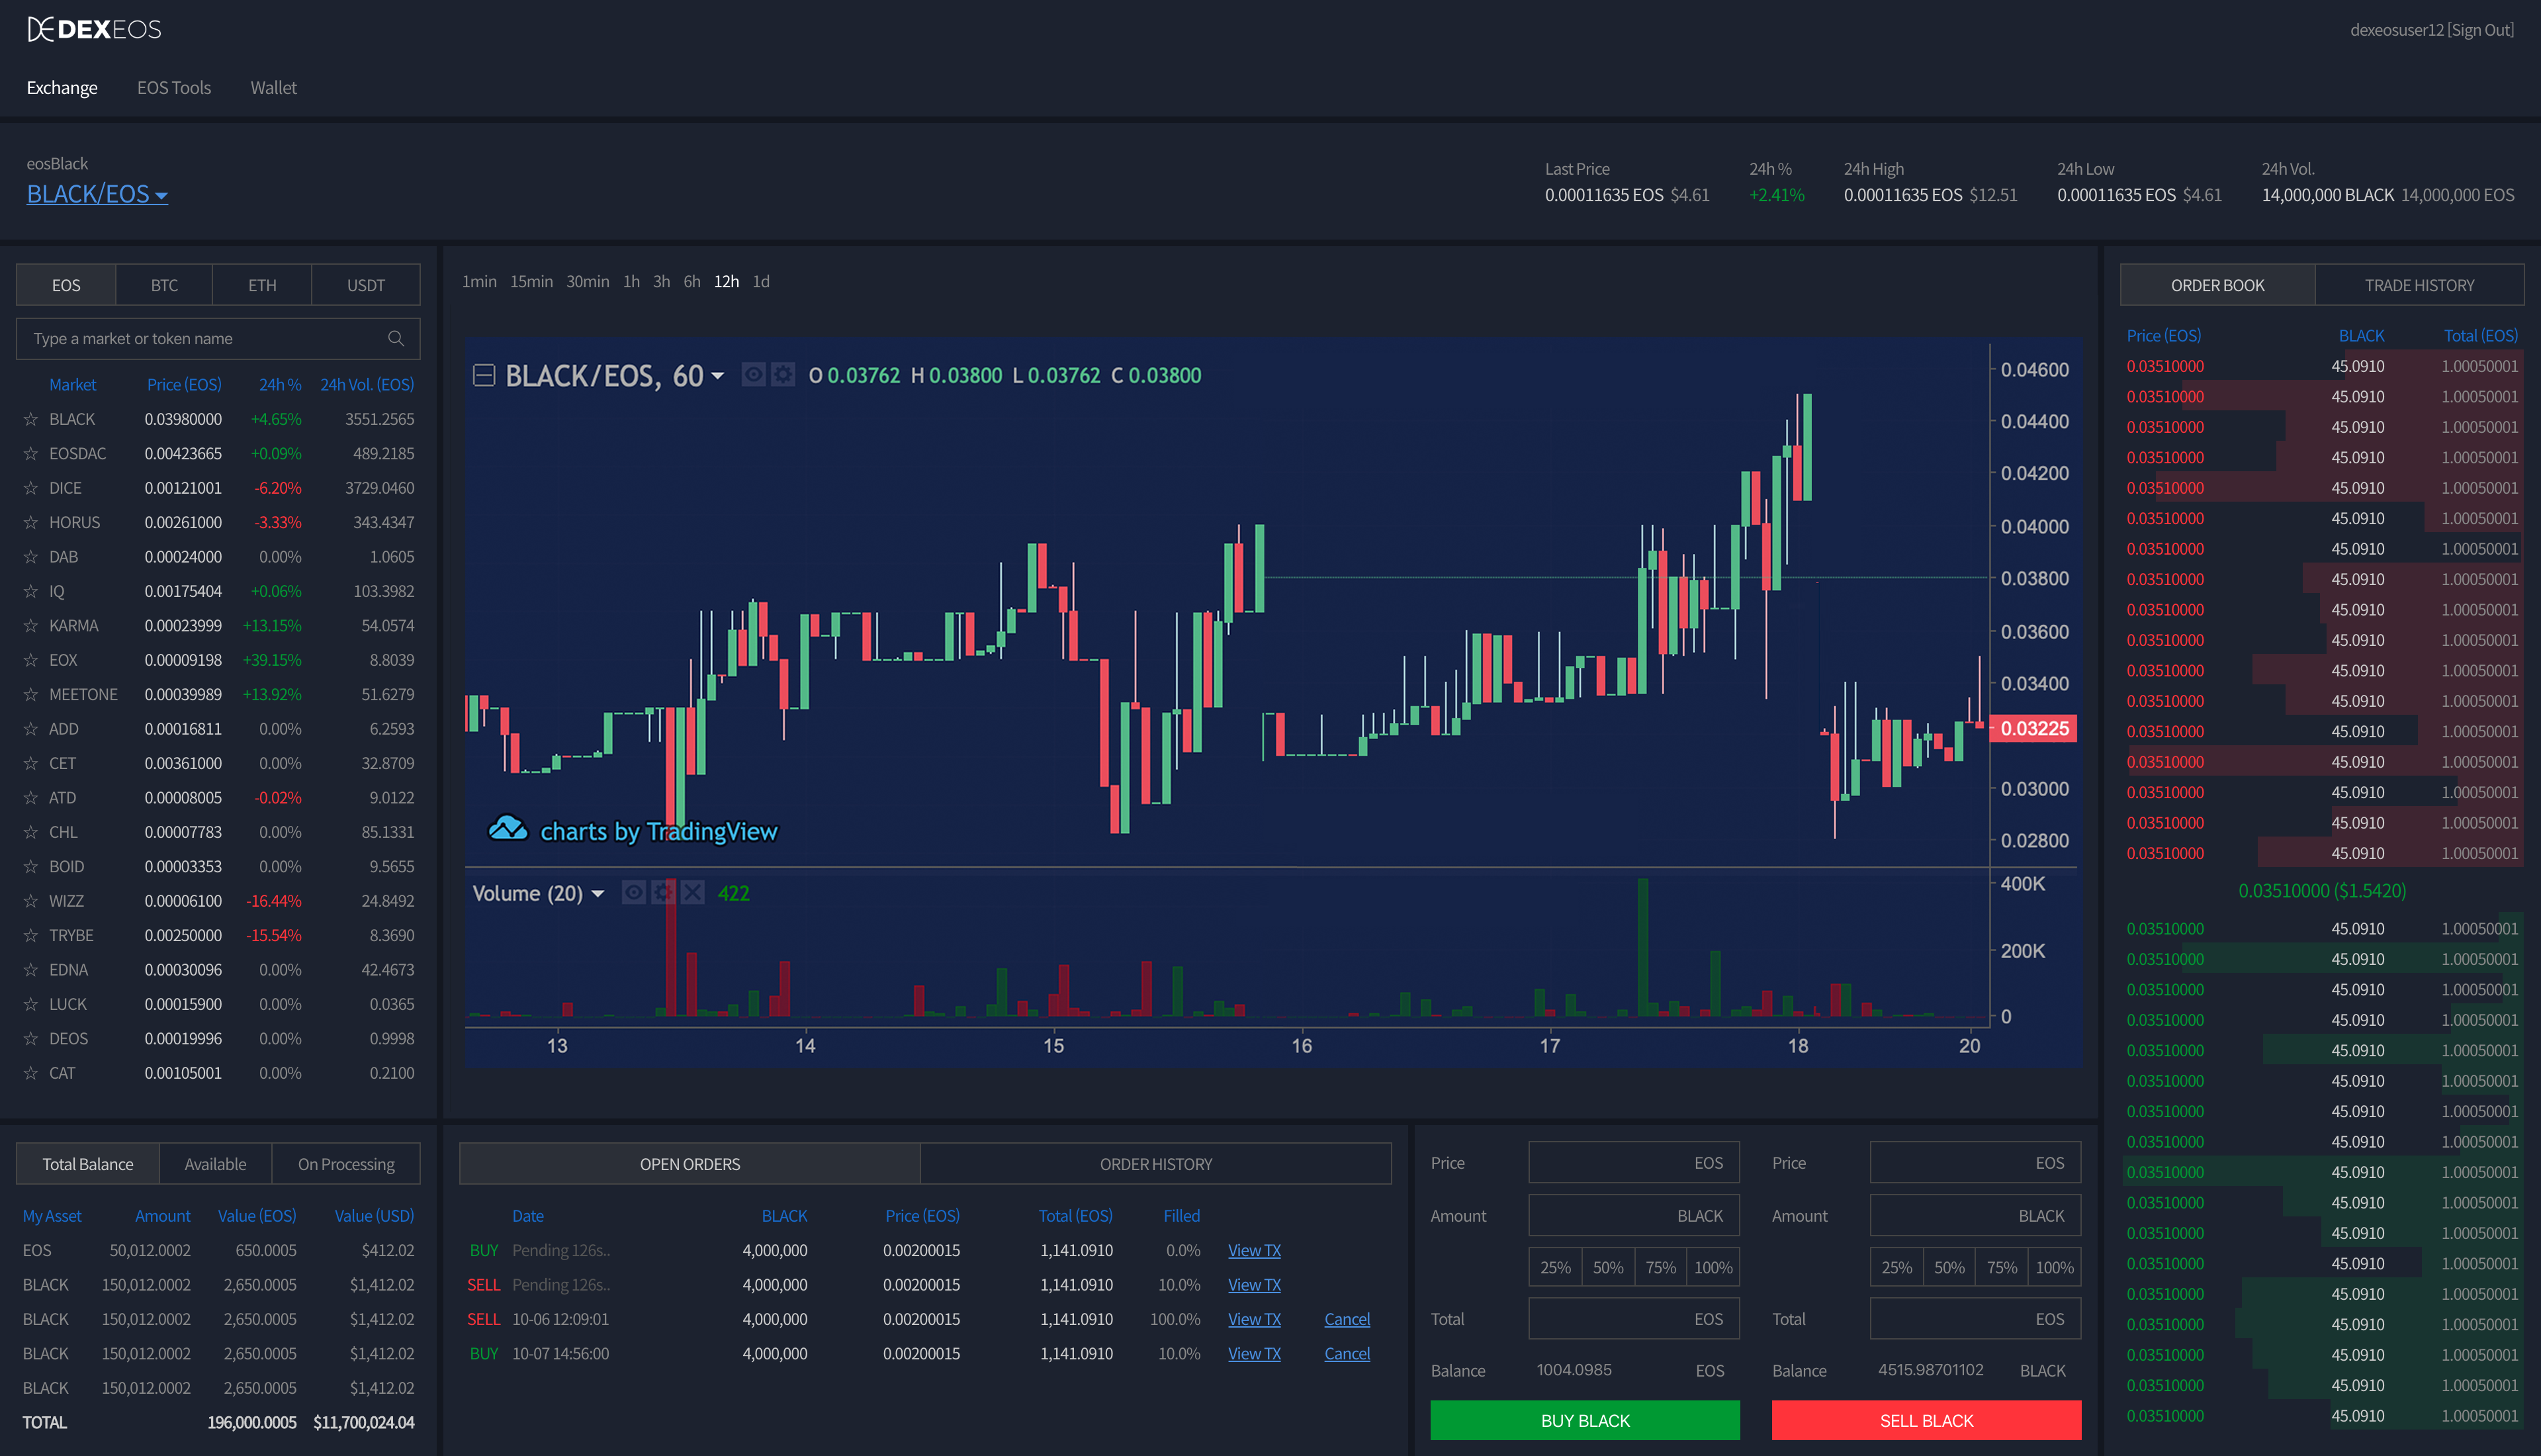Set sell amount to 100%
The width and height of the screenshot is (2541, 1456).
(x=2054, y=1267)
